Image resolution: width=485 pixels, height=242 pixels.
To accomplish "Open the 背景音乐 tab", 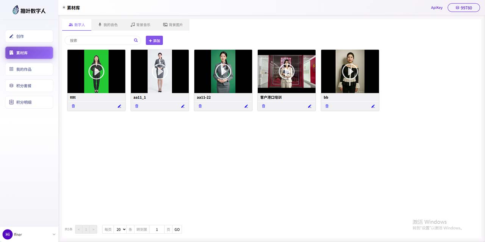I will [x=141, y=25].
